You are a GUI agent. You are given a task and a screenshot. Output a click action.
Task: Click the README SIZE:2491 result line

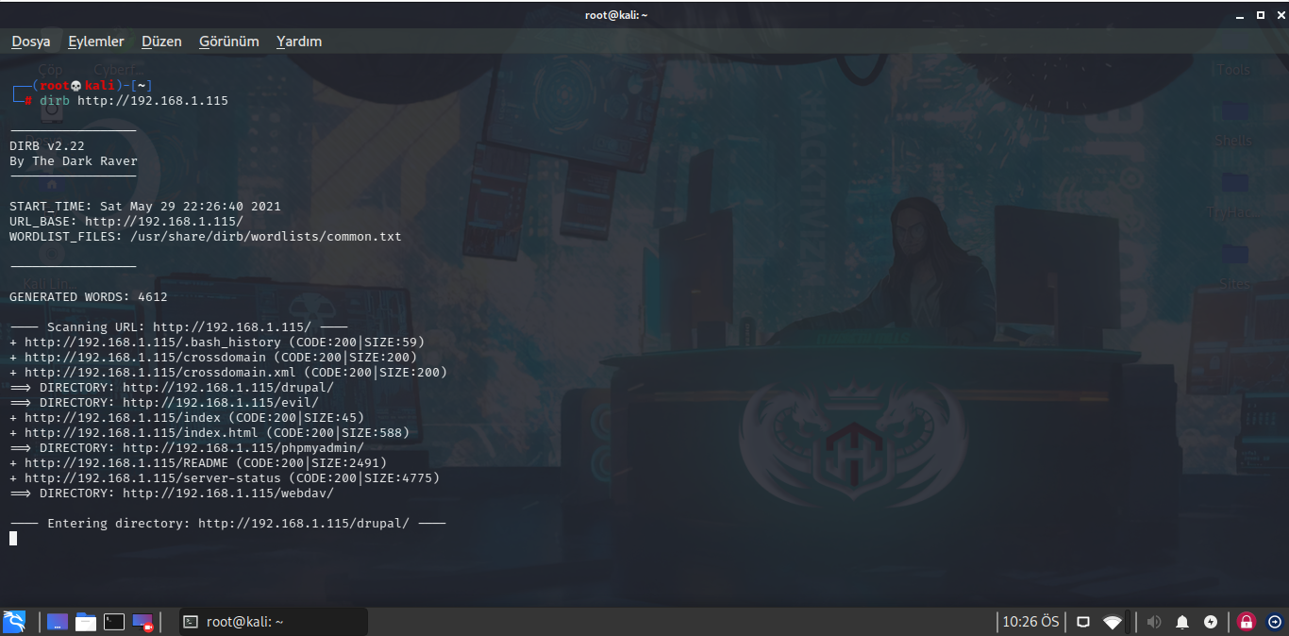pos(198,463)
